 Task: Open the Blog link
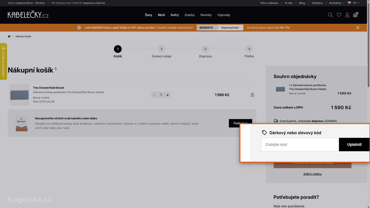(302, 3)
